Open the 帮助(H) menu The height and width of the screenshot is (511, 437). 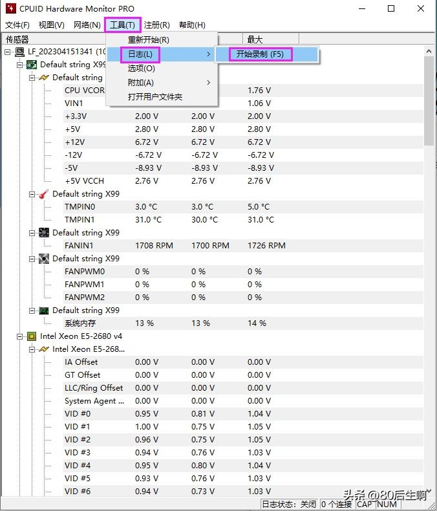point(192,25)
